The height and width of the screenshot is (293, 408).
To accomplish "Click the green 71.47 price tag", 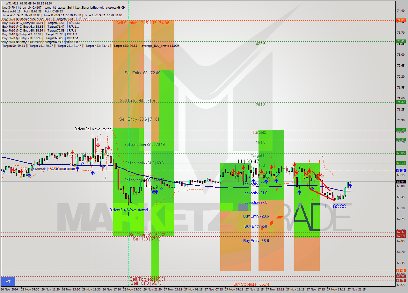I will 401,102.
